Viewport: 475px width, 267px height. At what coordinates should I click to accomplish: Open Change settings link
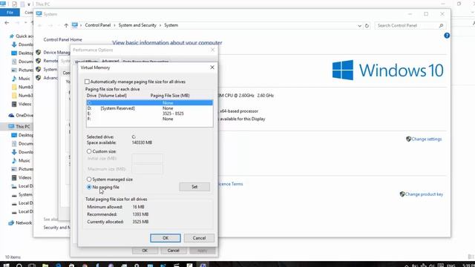[427, 139]
